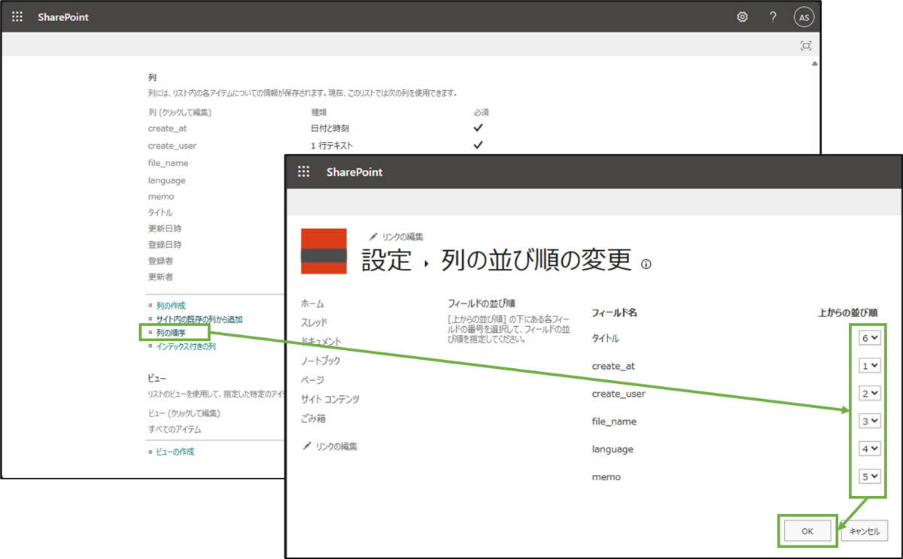Click 設定 breadcrumb in page title
Screen dimensions: 903x559
point(387,260)
